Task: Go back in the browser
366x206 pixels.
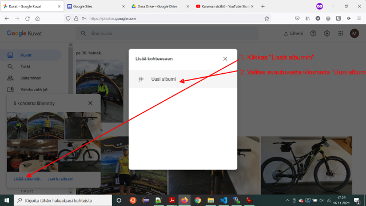Action: click(x=7, y=18)
